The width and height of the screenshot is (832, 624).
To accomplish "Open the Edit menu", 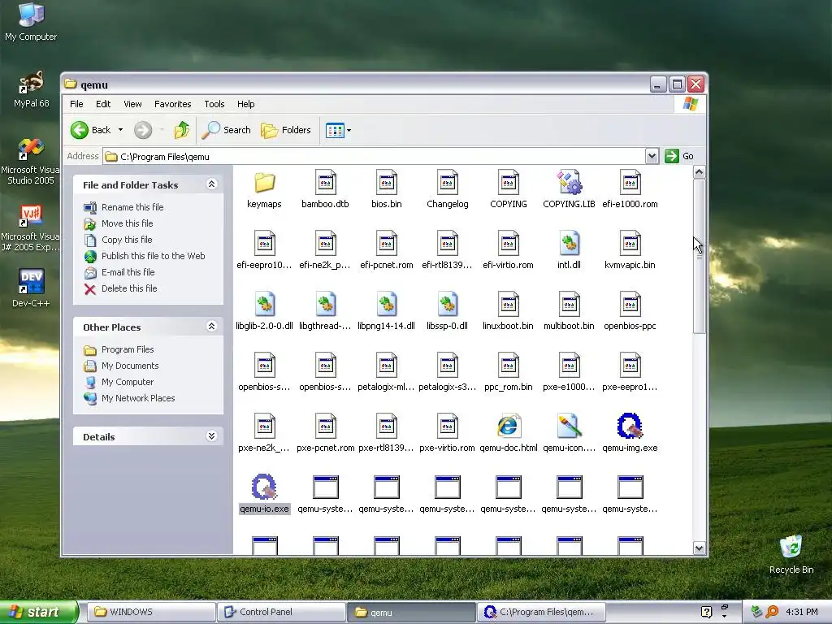I will click(103, 104).
